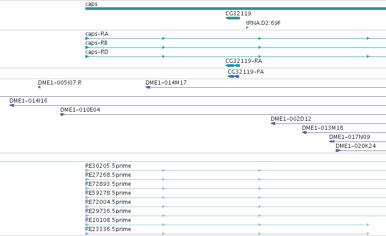Select the DME1-020K24 clone label
This screenshot has height=236, width=386.
tap(356, 146)
